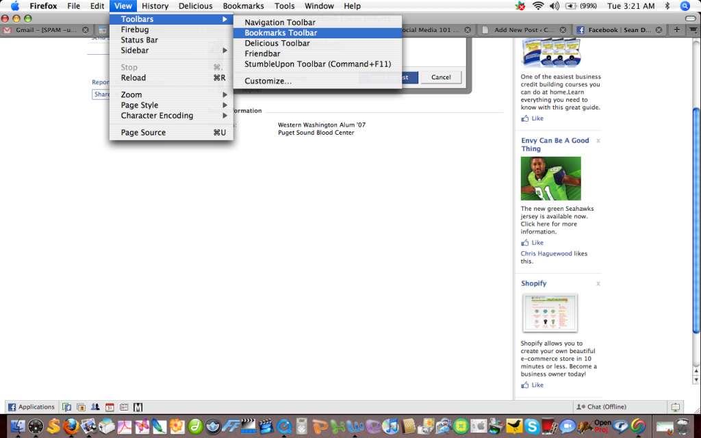Click the volume icon in menu bar
701x438 pixels.
(555, 5)
